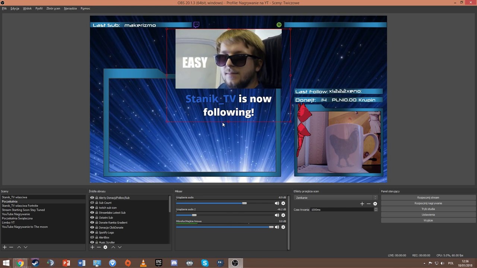Open Ustawienia from the control panel
This screenshot has width=477, height=268.
pyautogui.click(x=428, y=215)
